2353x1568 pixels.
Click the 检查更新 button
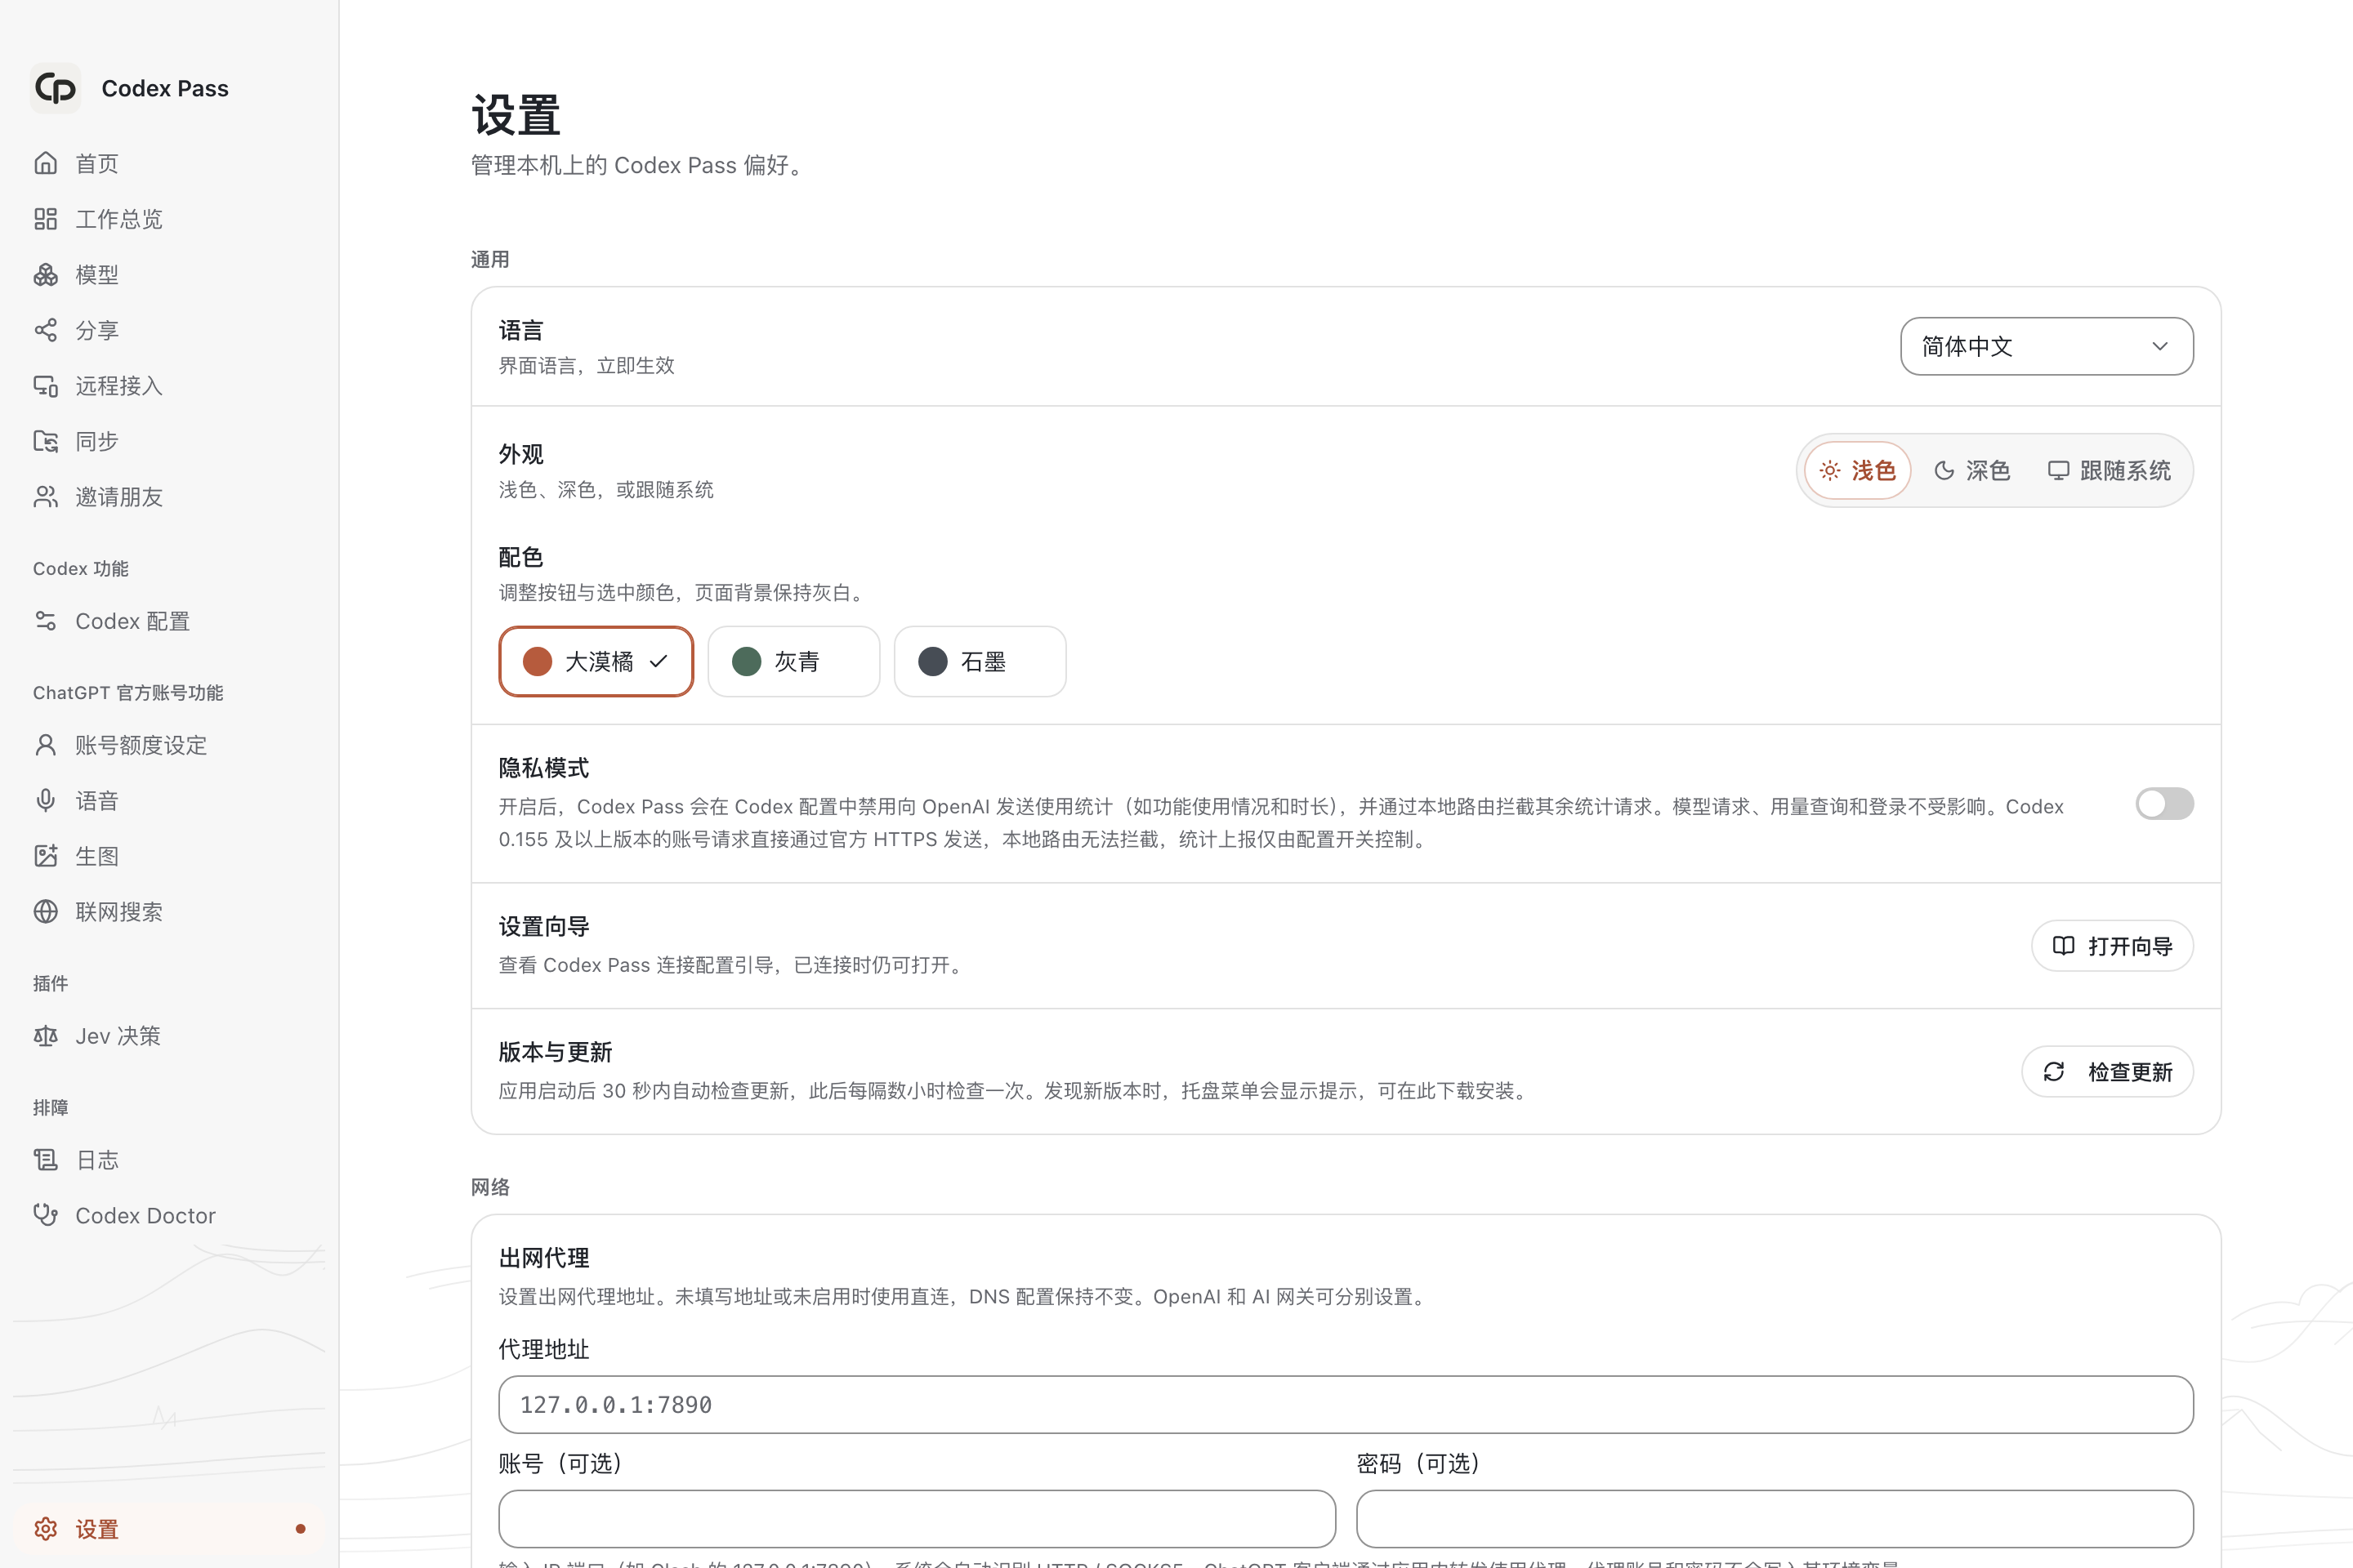click(2107, 1072)
